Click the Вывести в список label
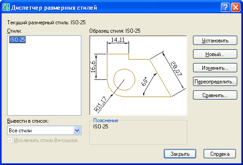 tap(28, 121)
